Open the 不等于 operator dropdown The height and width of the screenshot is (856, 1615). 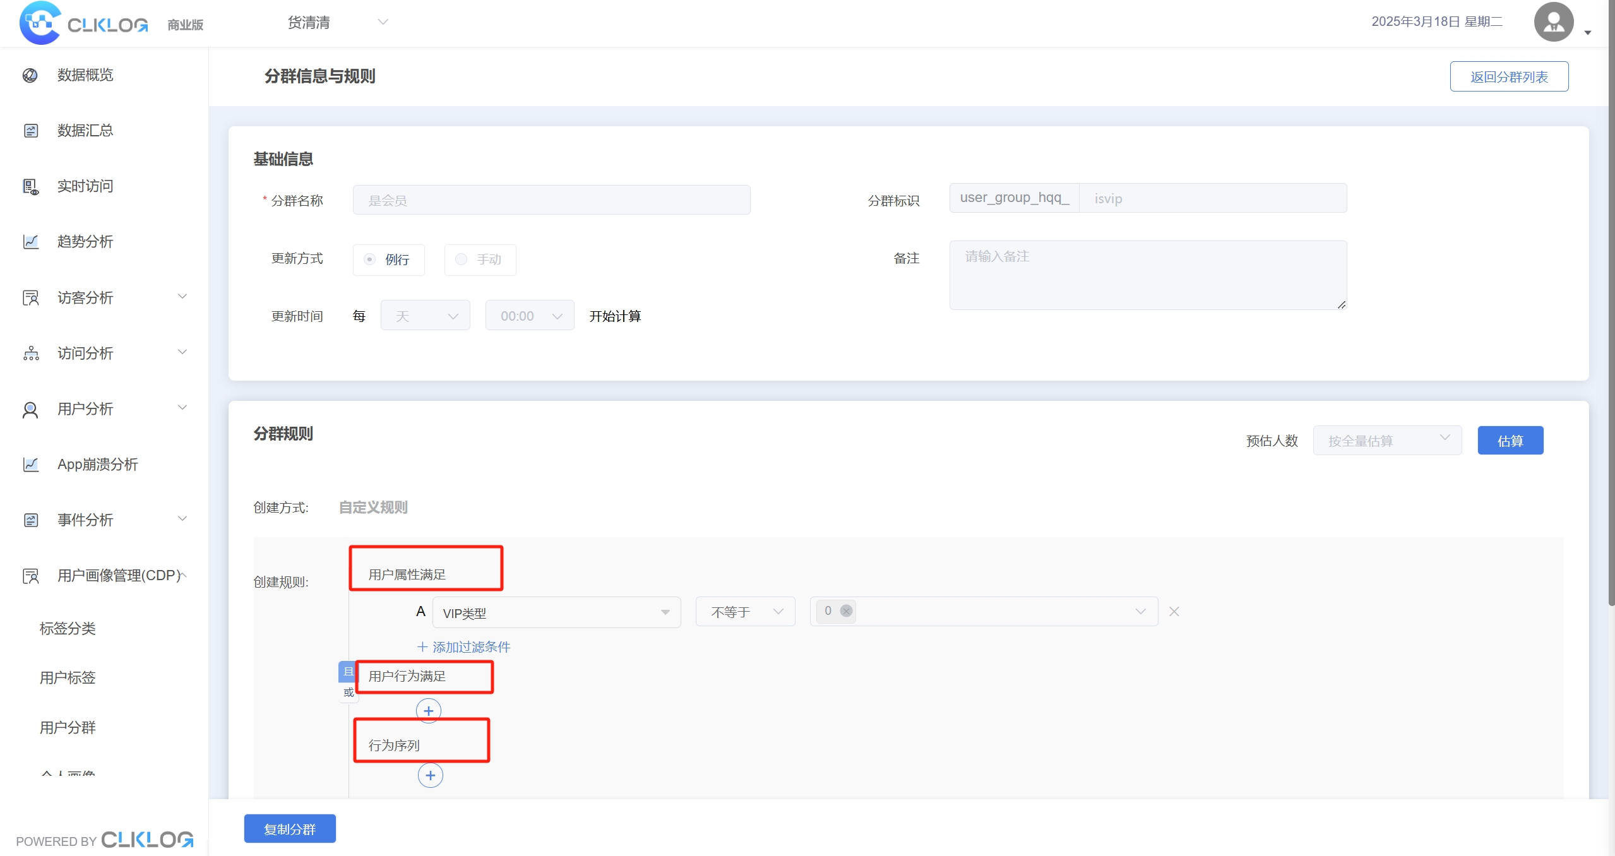[x=745, y=612]
